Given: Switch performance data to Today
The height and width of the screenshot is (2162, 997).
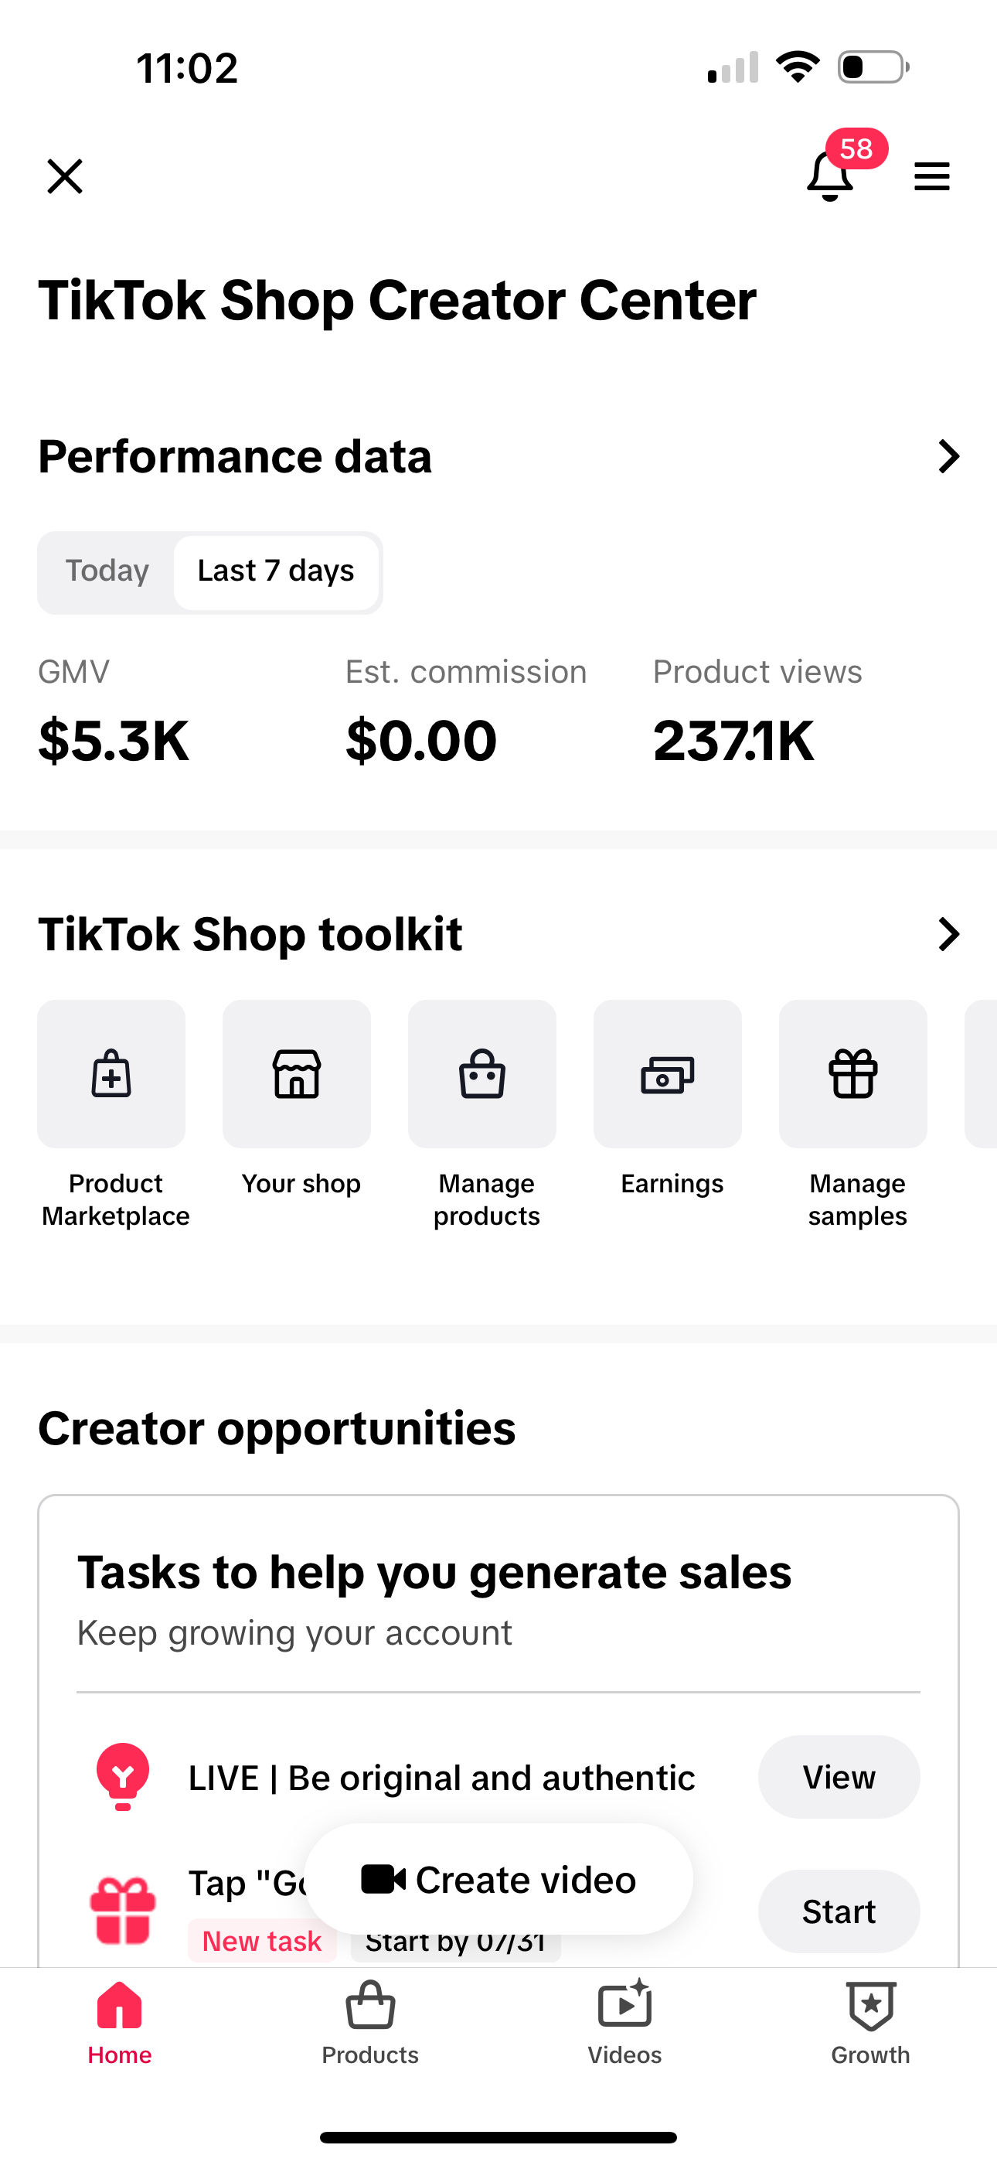Looking at the screenshot, I should click(x=107, y=571).
